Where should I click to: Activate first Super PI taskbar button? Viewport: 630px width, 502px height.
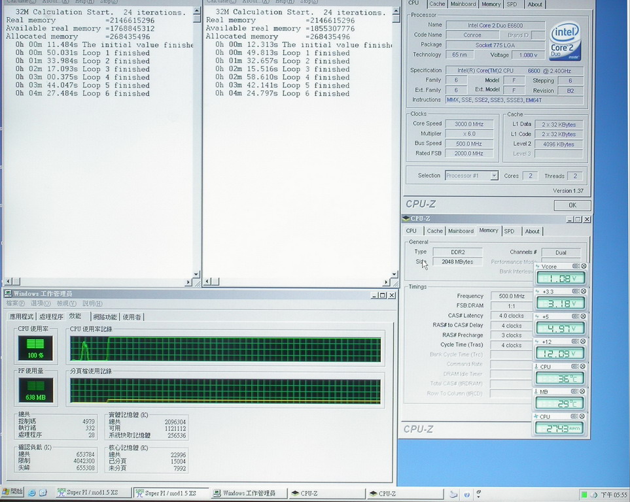[92, 493]
